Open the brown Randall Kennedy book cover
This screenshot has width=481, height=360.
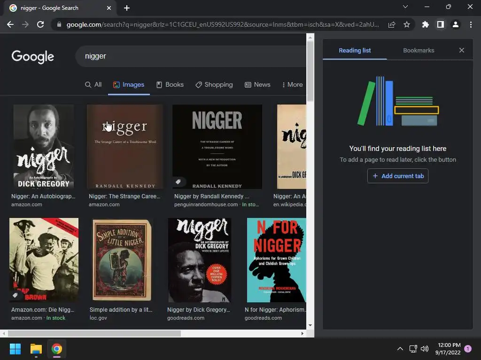coord(125,147)
